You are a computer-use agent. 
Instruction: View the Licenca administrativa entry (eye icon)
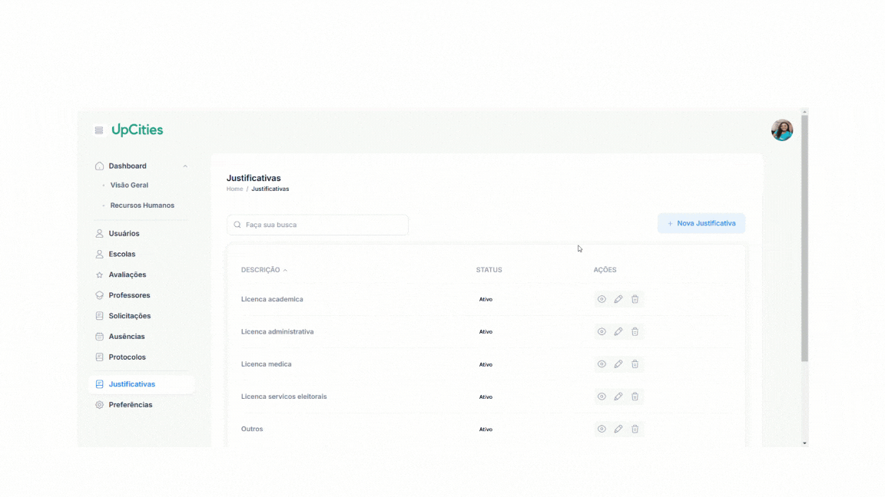click(x=602, y=332)
